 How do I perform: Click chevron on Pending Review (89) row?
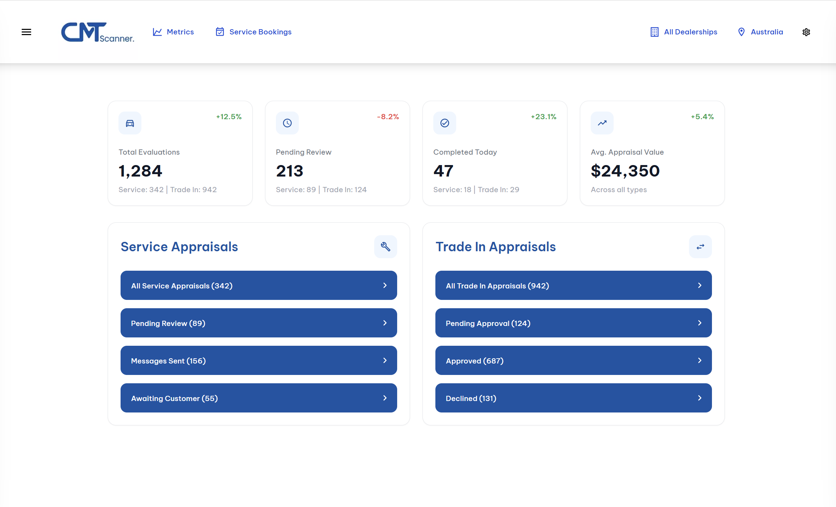[x=385, y=323]
